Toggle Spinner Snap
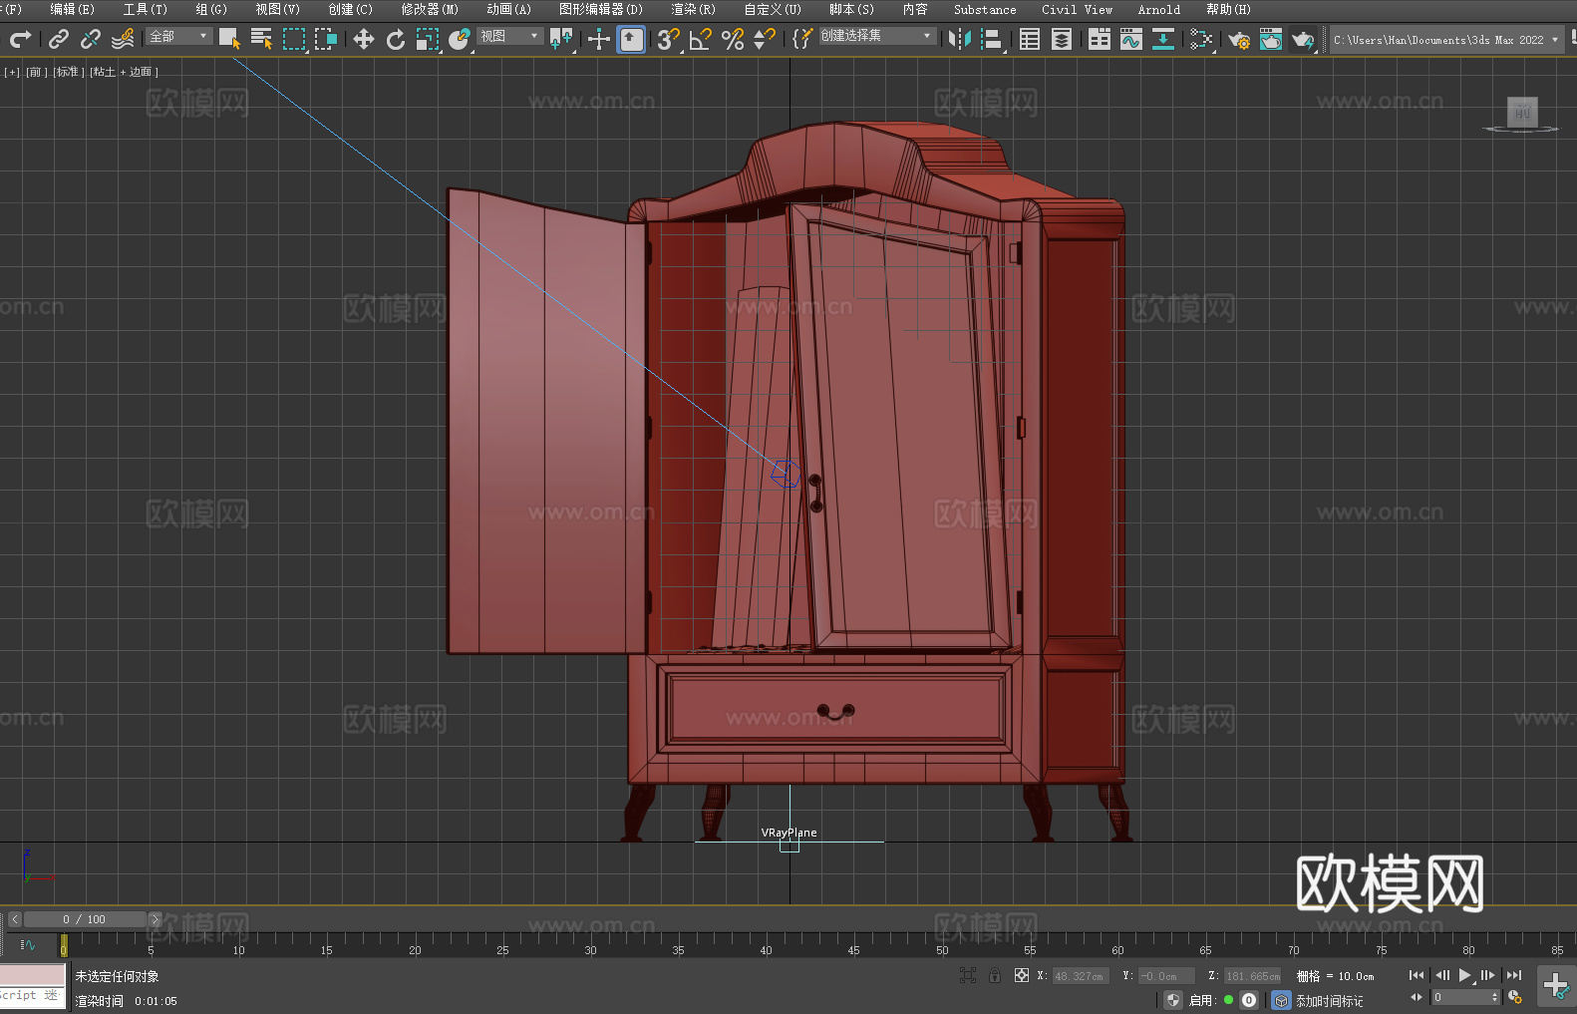Image resolution: width=1577 pixels, height=1014 pixels. click(x=765, y=39)
